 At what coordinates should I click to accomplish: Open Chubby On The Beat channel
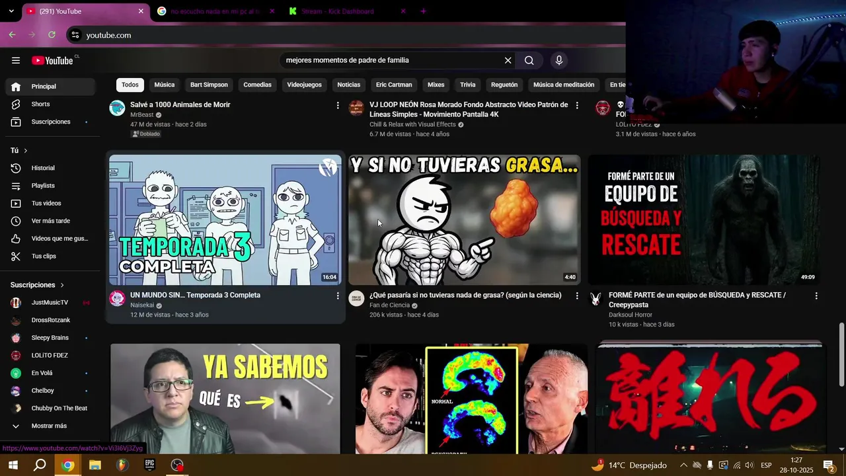[x=50, y=408]
